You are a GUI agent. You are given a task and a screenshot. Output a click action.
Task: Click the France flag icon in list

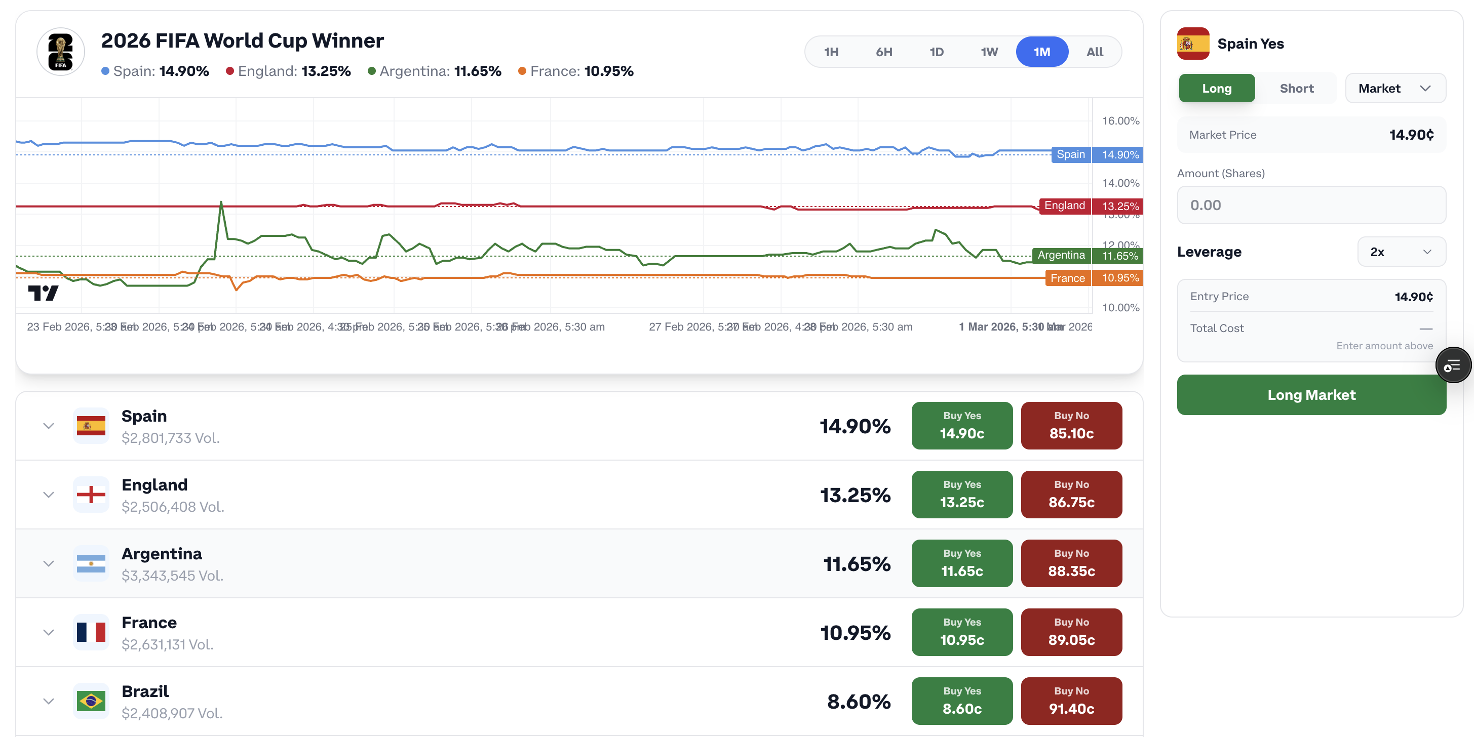(91, 632)
